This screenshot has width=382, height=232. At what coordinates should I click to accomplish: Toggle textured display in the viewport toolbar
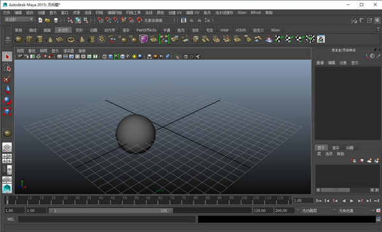pos(129,57)
